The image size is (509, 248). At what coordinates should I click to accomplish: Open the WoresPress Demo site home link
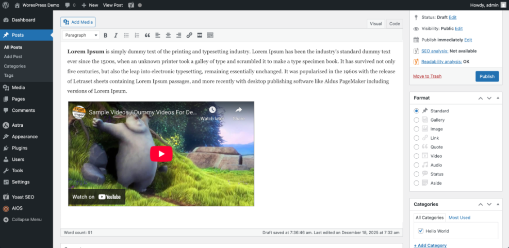tap(37, 5)
